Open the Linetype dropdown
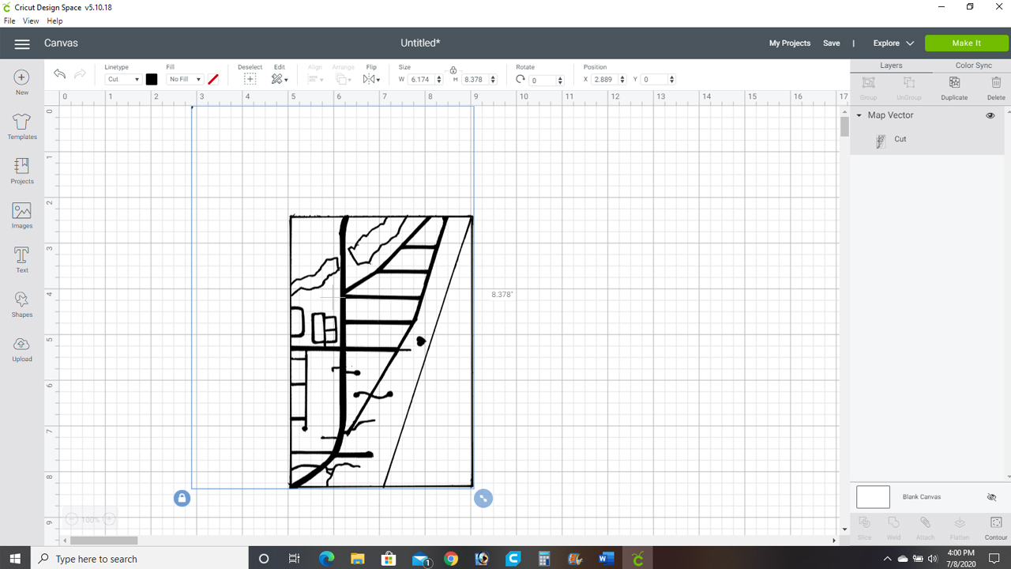The height and width of the screenshot is (569, 1011). point(123,79)
